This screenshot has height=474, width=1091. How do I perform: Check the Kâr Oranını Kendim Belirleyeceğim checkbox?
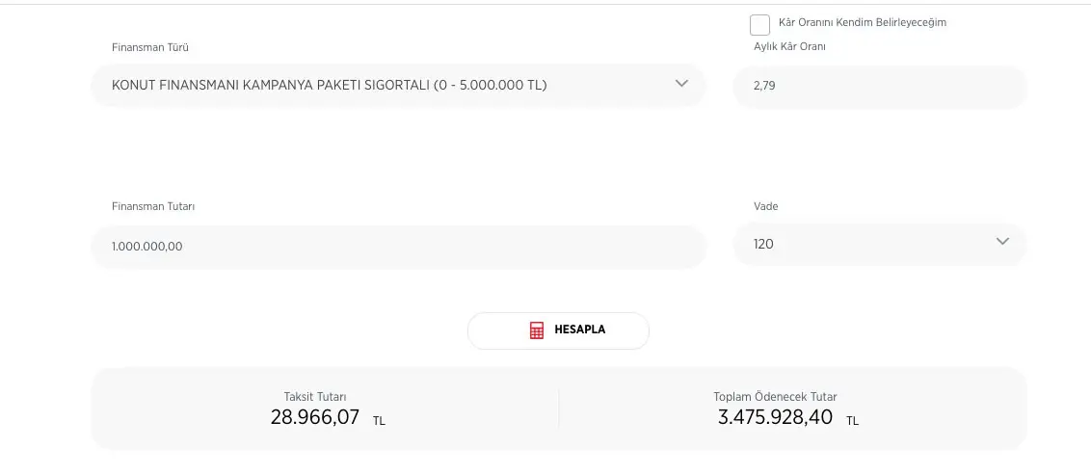pyautogui.click(x=759, y=25)
